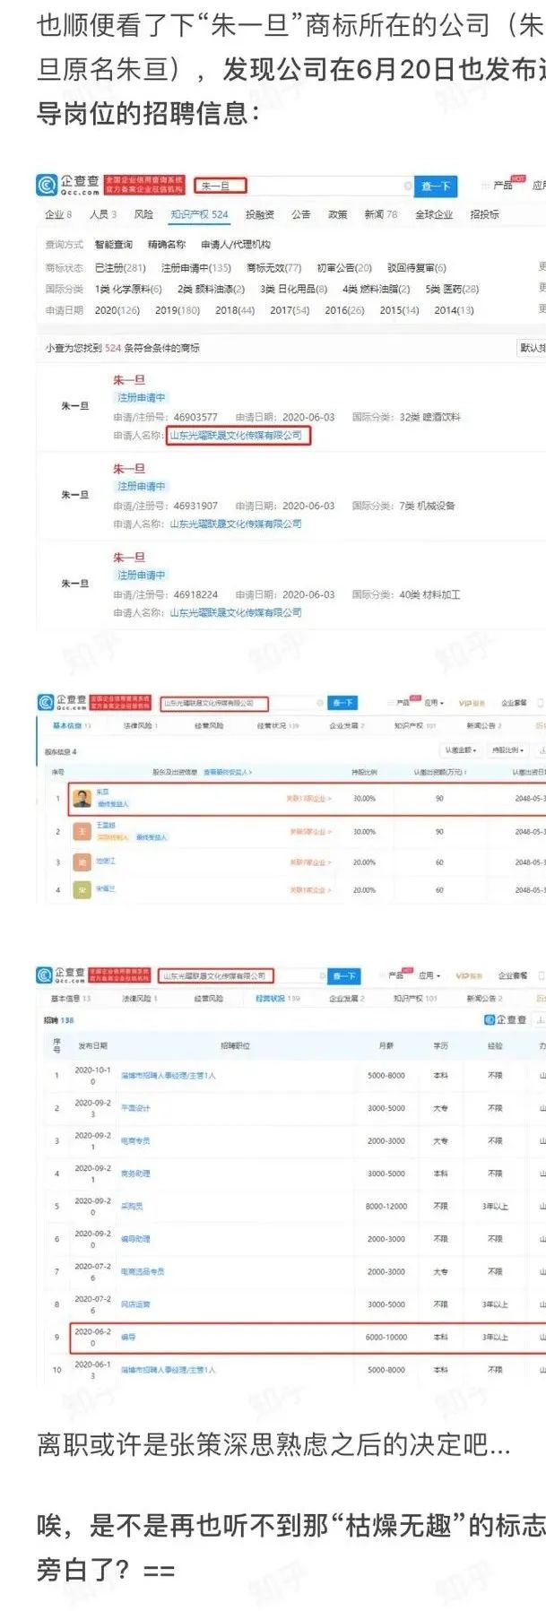Filter trademarks by 商标无效(77)
Viewport: 546px width, 1611px height.
[x=273, y=268]
